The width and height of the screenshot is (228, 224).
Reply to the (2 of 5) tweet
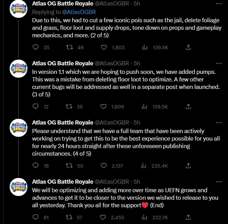pos(35,47)
